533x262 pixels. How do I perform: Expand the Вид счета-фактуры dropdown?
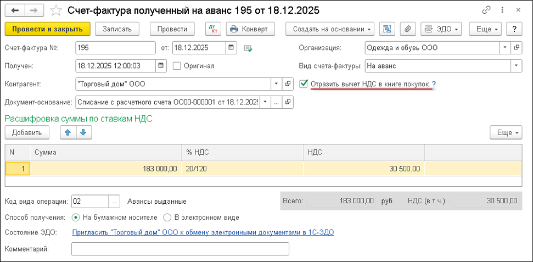[x=516, y=66]
